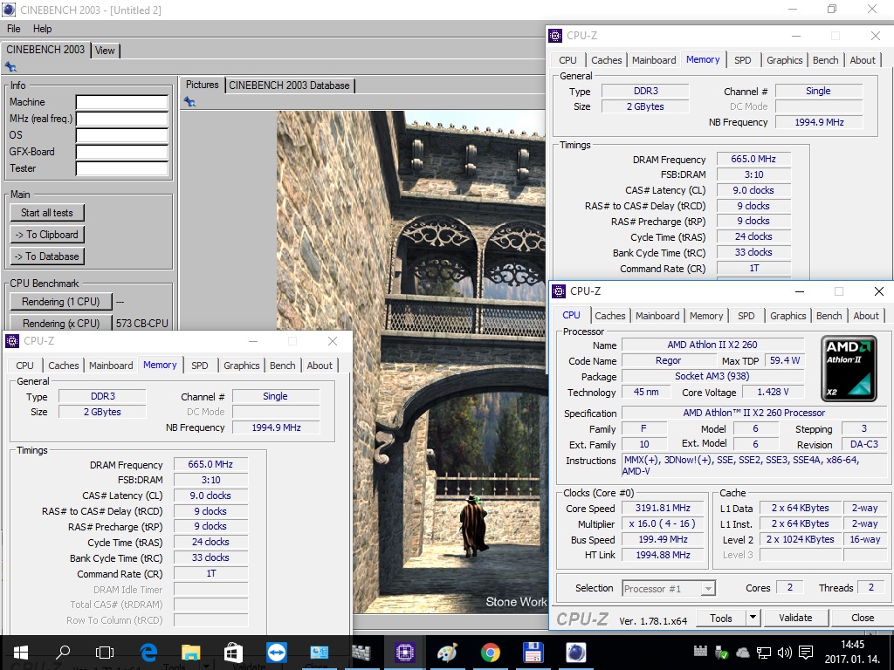Click the Start all tests button

pyautogui.click(x=47, y=213)
